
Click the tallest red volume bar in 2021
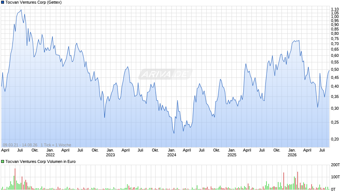15,179
